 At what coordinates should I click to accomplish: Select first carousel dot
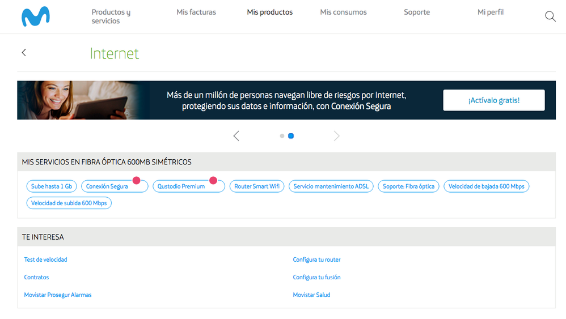tap(282, 136)
